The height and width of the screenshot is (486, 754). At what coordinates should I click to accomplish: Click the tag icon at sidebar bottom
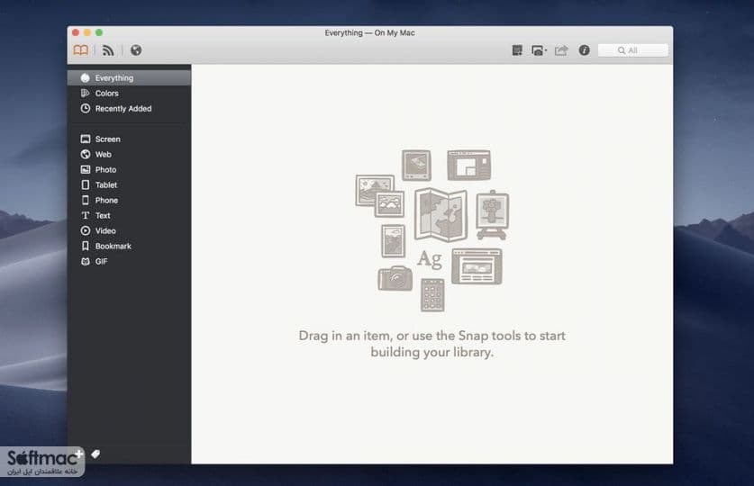(95, 454)
